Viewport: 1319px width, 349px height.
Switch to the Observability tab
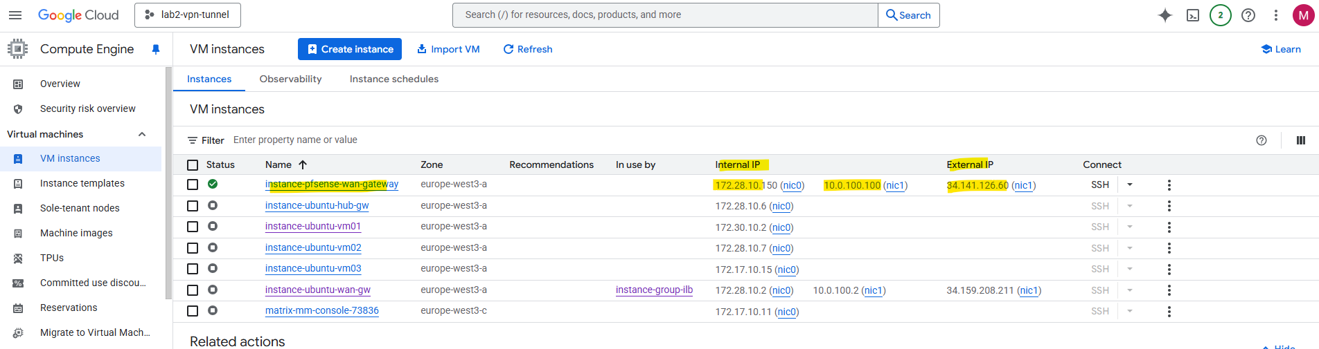point(290,79)
